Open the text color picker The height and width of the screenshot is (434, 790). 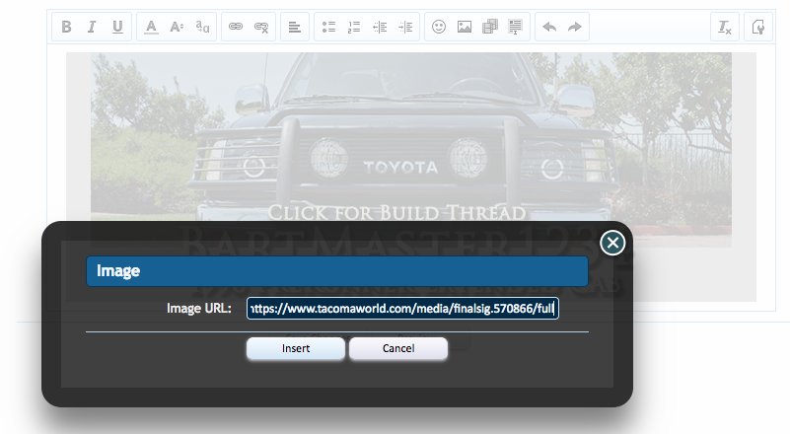[x=151, y=27]
